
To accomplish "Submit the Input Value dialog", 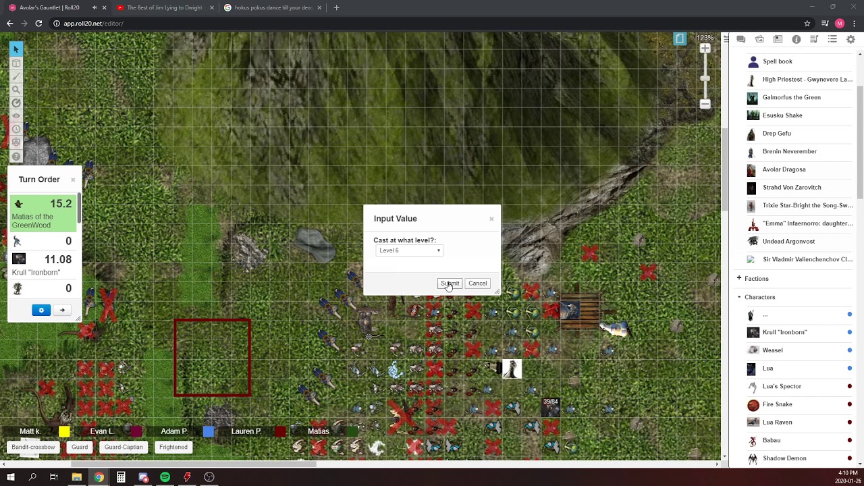I will 450,283.
